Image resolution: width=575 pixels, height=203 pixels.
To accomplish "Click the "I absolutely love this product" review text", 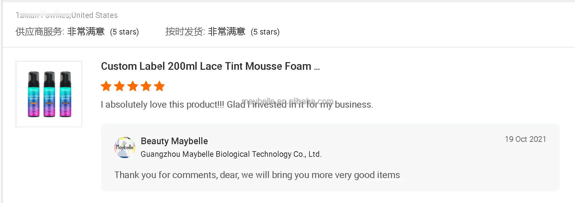I will pyautogui.click(x=237, y=105).
